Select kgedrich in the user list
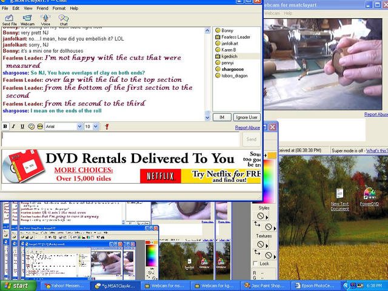The height and width of the screenshot is (291, 388). 229,56
